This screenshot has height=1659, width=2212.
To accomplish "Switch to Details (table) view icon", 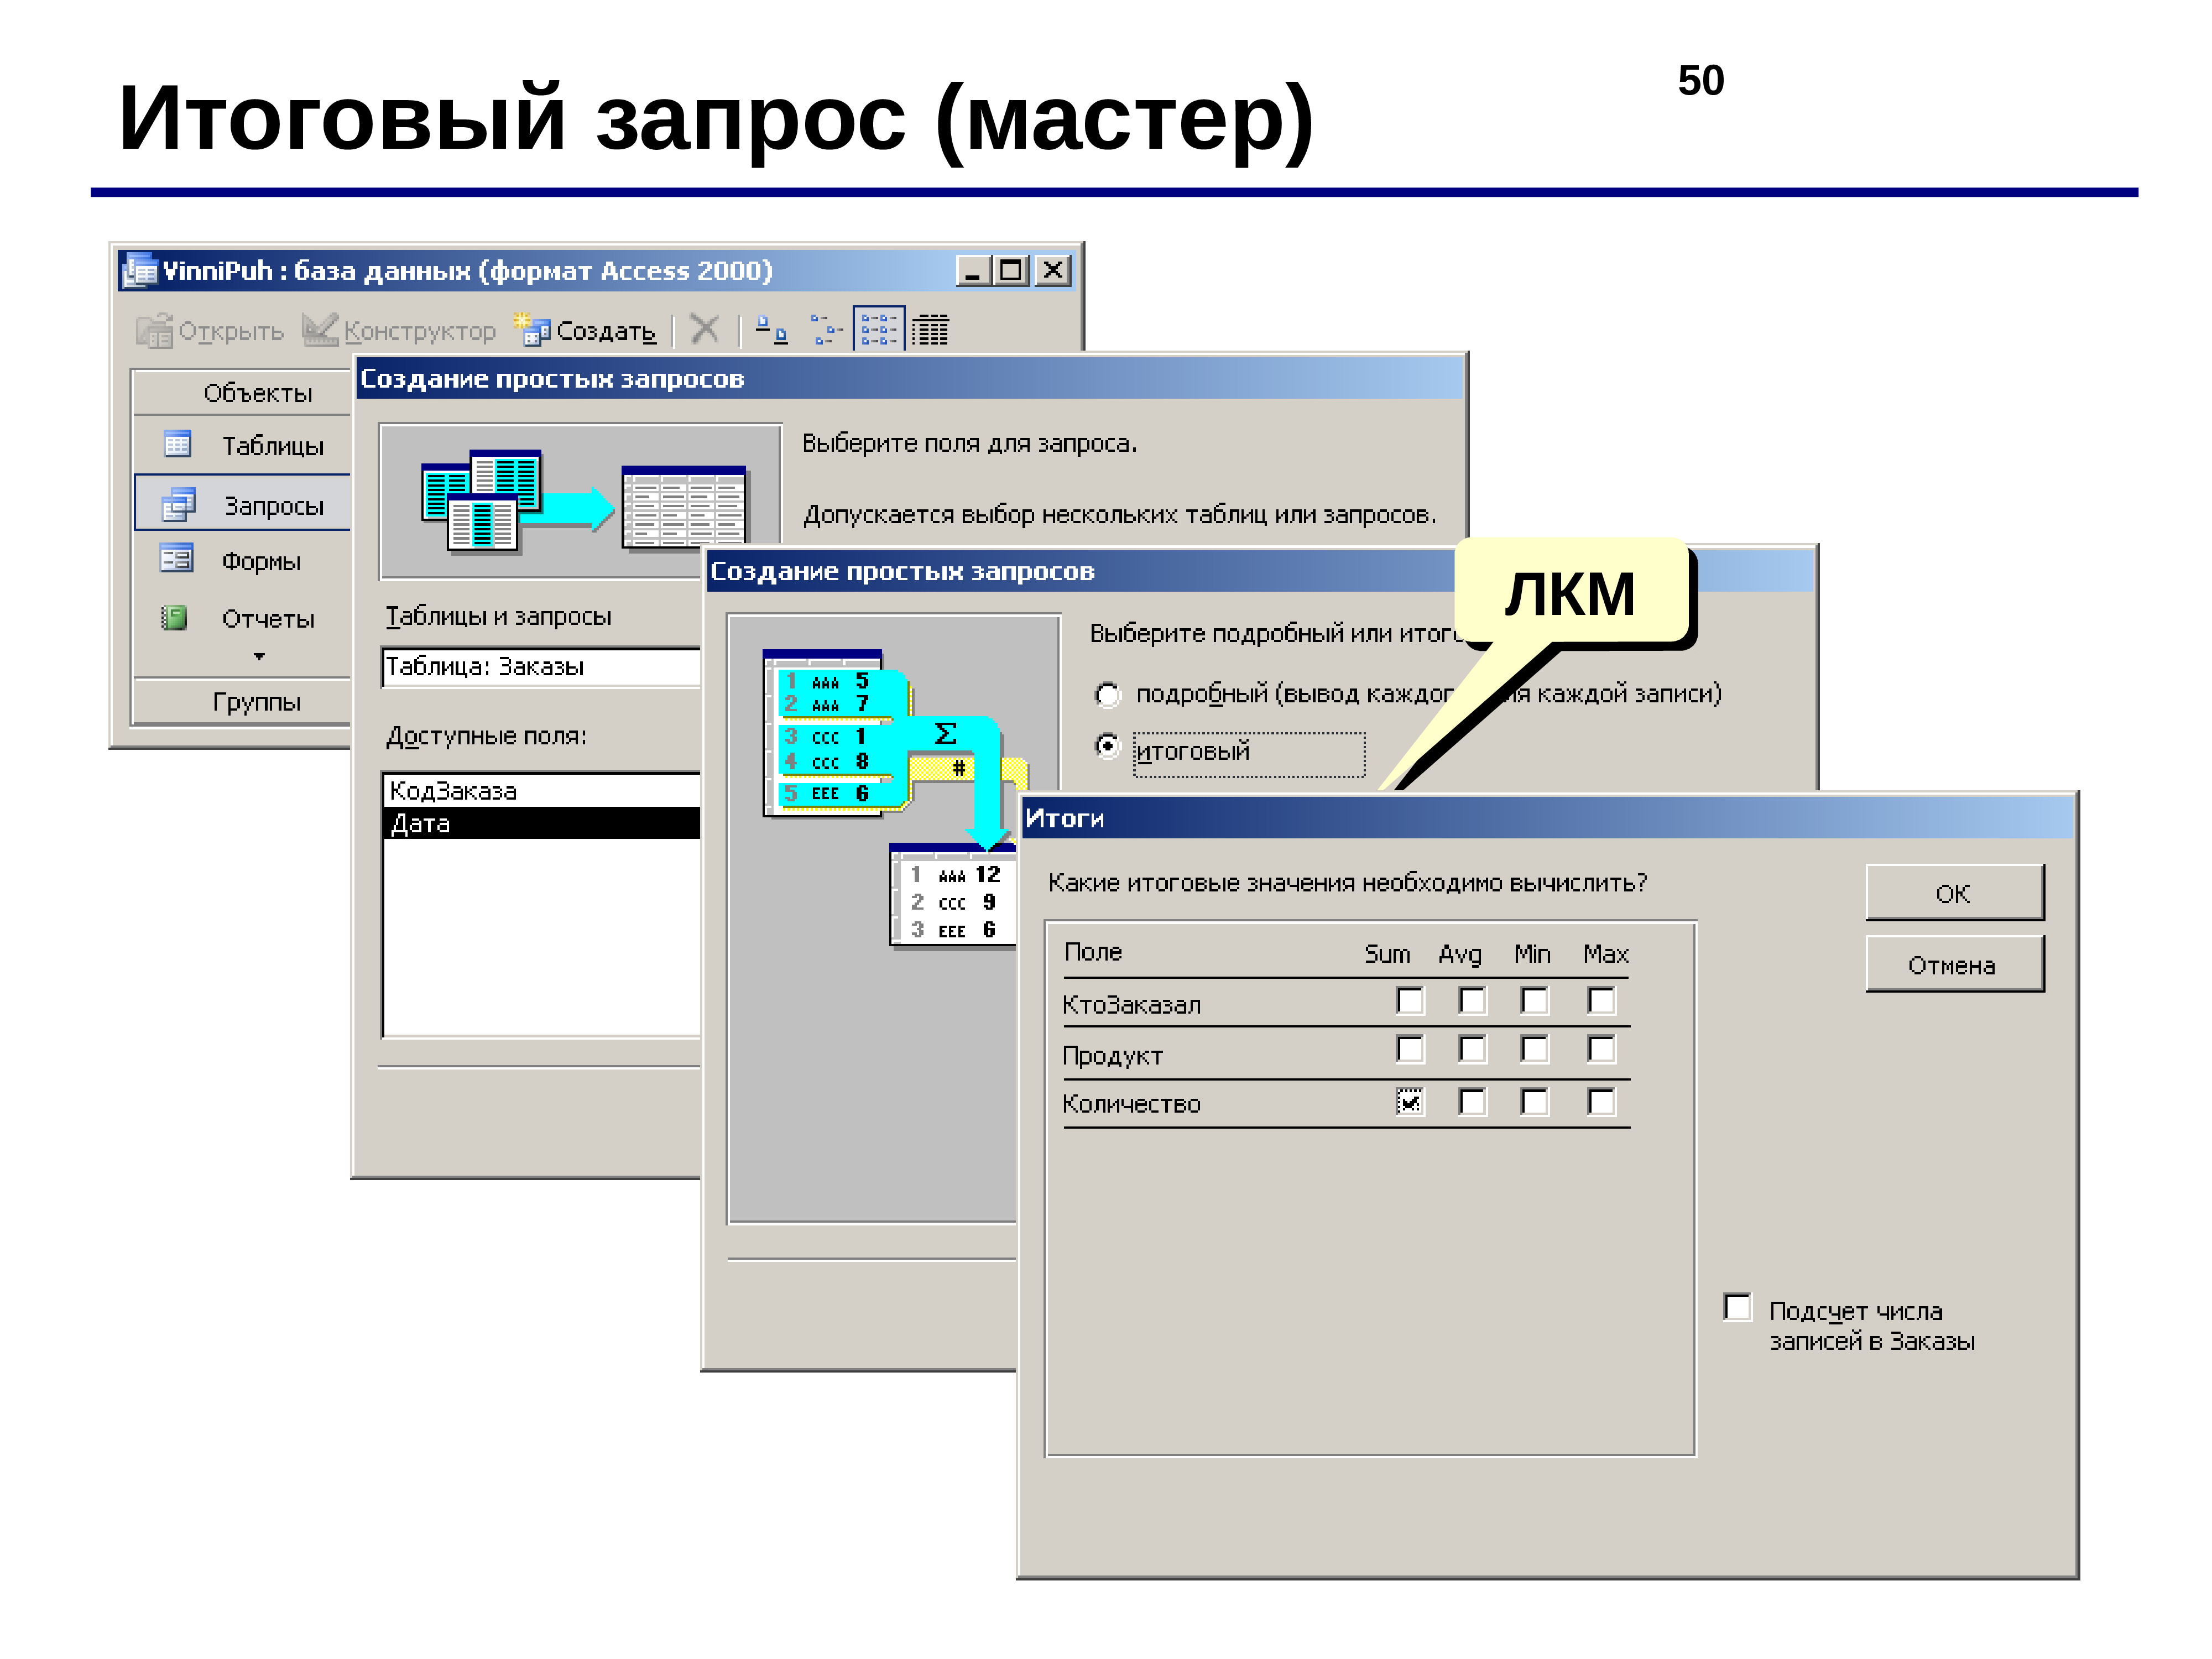I will pyautogui.click(x=931, y=329).
